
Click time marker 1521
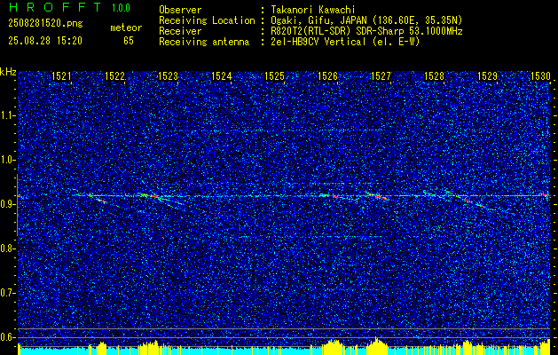coord(61,76)
